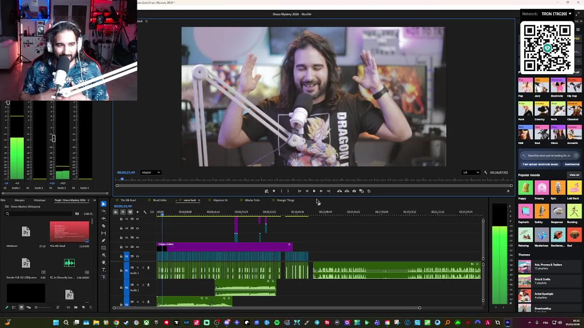
Task: Toggle insert sequences as nests
Action: pos(116,212)
